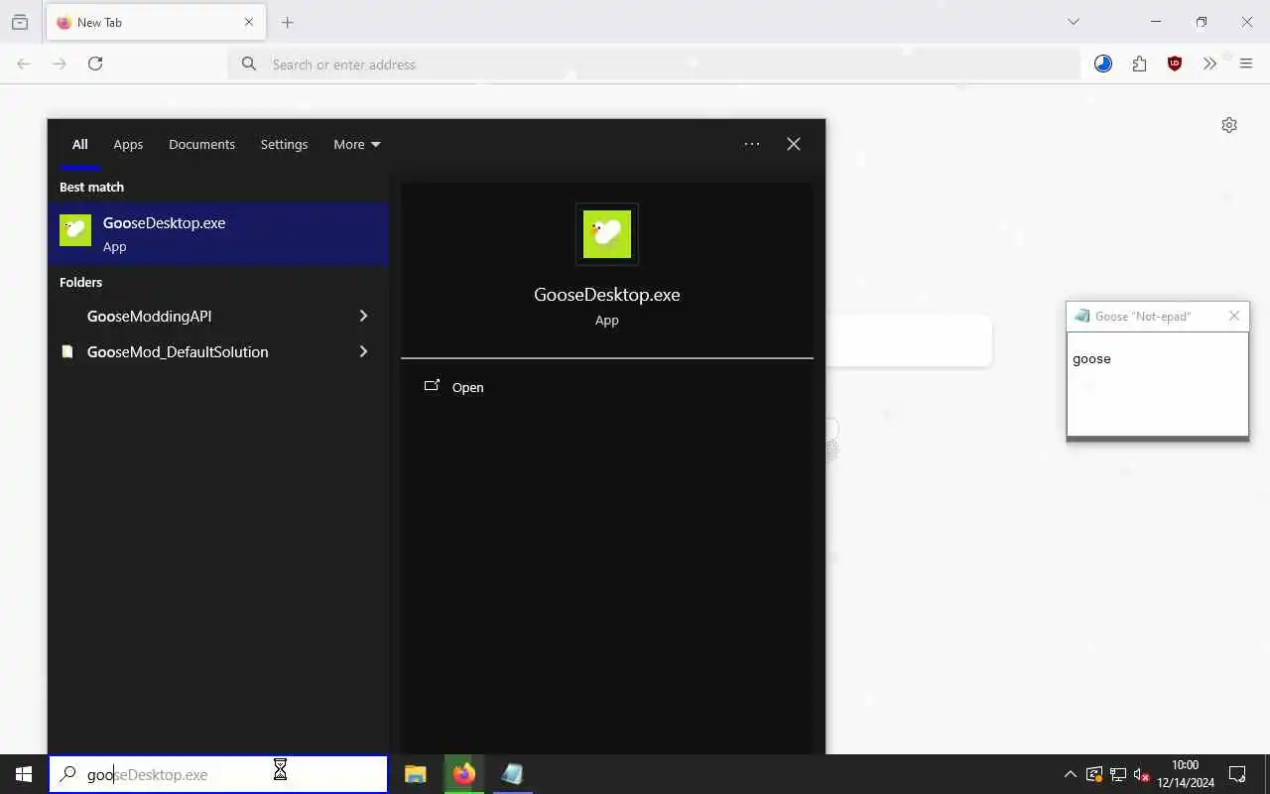Expand GooseMod_DefaultSolution result arrow
1270x794 pixels.
(363, 351)
